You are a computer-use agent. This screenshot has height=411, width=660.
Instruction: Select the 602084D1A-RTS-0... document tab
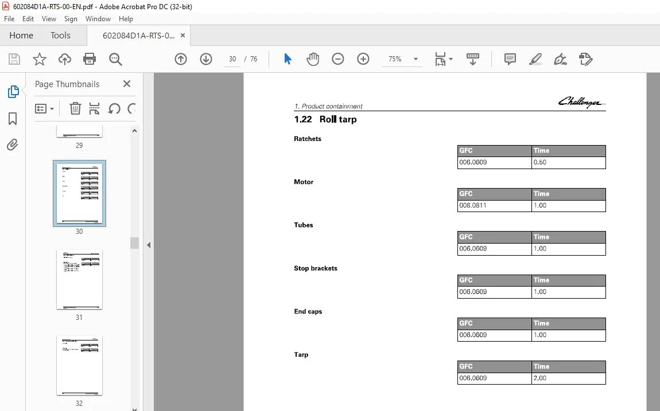coord(138,36)
